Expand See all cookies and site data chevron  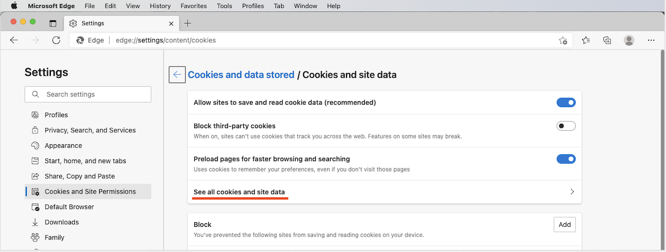pyautogui.click(x=572, y=192)
